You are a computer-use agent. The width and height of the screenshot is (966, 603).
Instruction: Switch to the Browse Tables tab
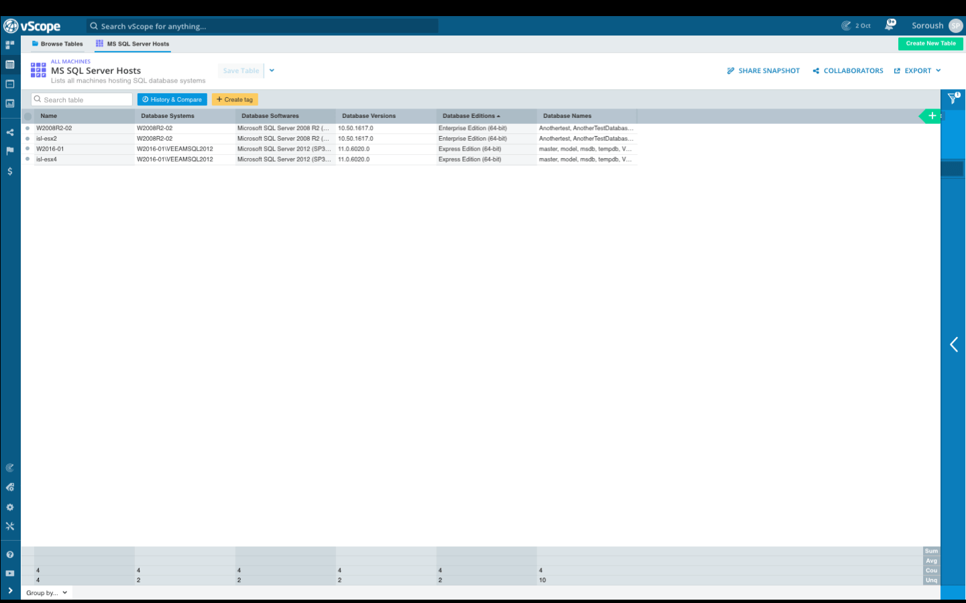[58, 44]
